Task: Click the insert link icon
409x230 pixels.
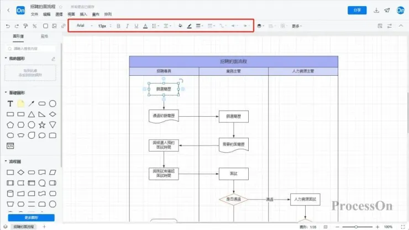Action: tap(63, 26)
